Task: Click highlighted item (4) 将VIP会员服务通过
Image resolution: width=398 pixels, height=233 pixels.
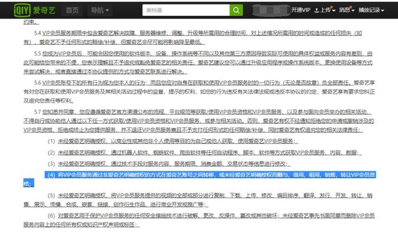Action: pos(200,179)
